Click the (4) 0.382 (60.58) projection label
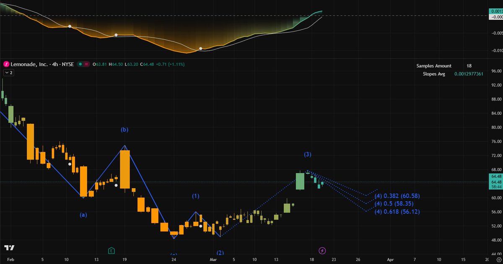Image resolution: width=503 pixels, height=264 pixels. (397, 196)
